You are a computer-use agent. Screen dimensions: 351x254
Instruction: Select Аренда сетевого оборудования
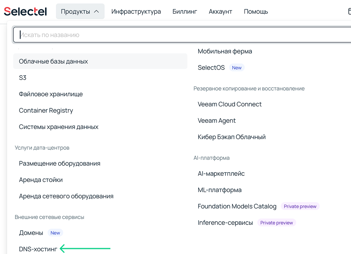click(66, 196)
